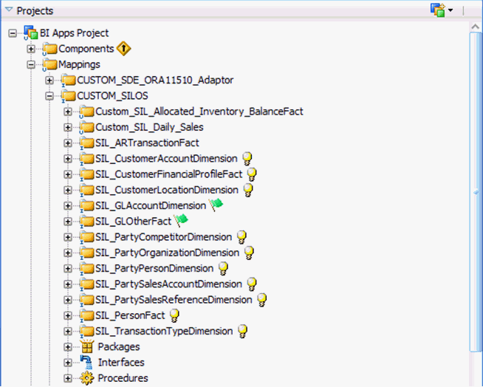The width and height of the screenshot is (483, 387).
Task: Expand the SIL_GLAccountDimension folder
Action: tap(68, 206)
